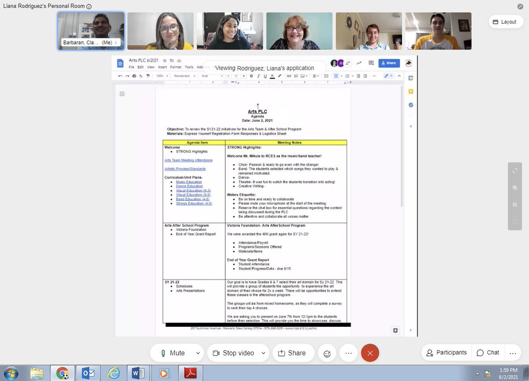Hide the Docs menus with the caret
The image size is (529, 381).
[x=399, y=76]
